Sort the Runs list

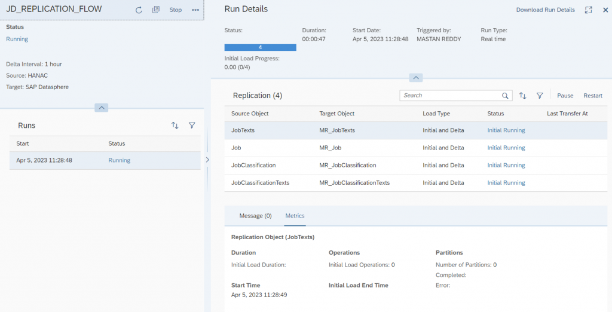175,126
